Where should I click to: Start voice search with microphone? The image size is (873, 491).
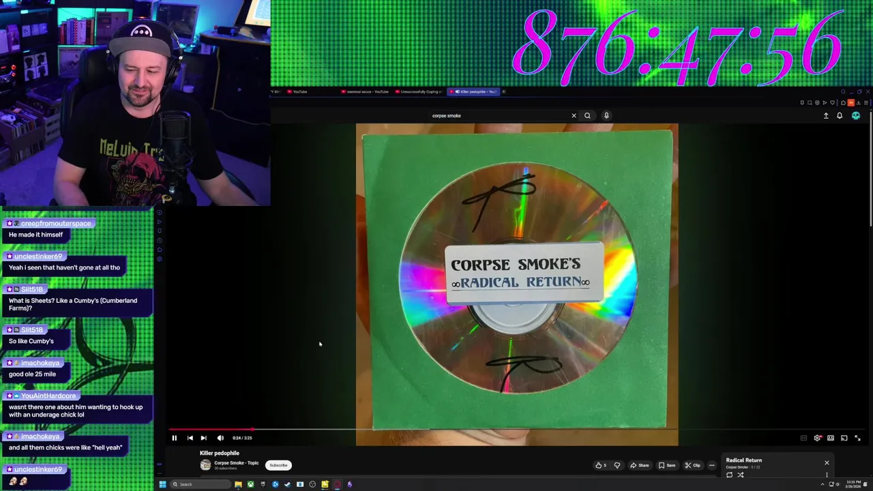[x=606, y=115]
